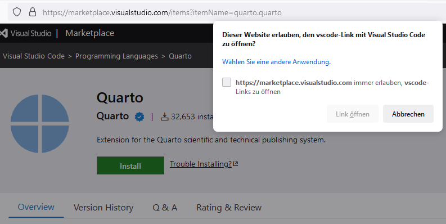The image size is (446, 224).
Task: Click the Abbrechen button
Action: [408, 114]
